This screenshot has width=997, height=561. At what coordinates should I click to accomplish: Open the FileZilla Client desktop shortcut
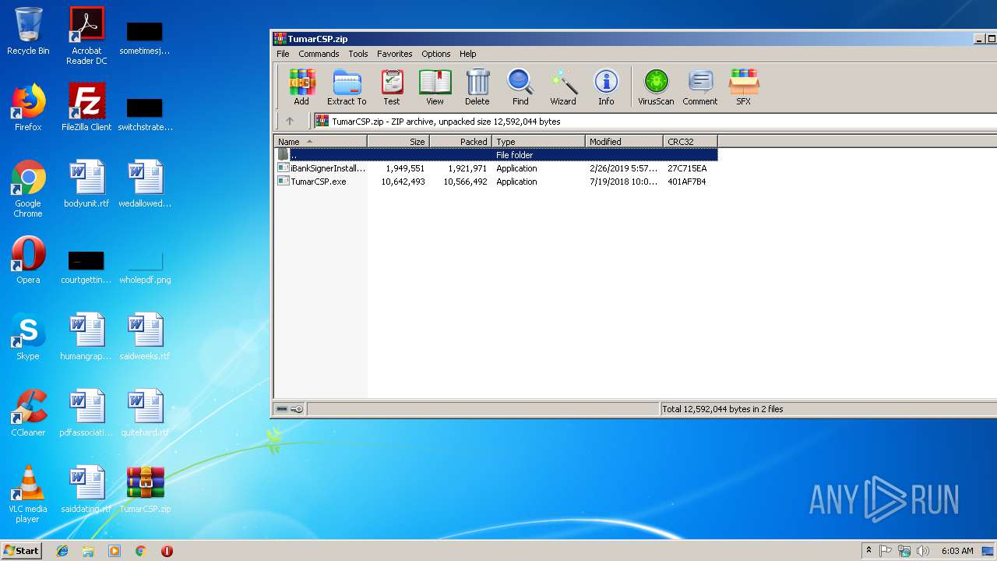[x=86, y=107]
